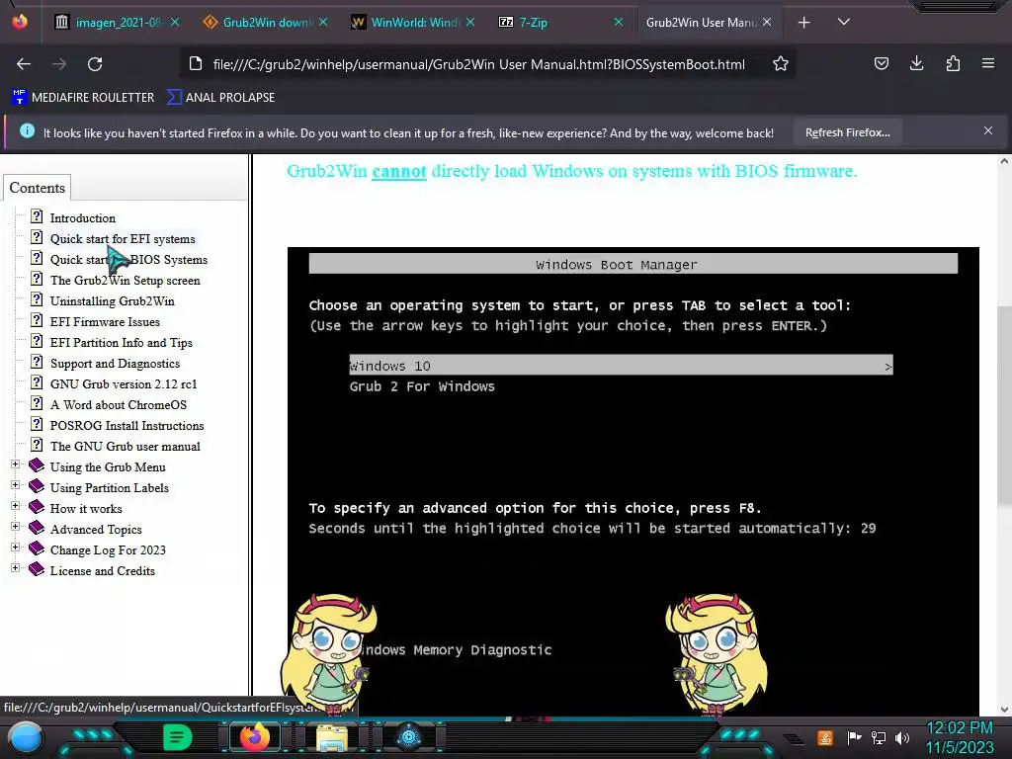The height and width of the screenshot is (759, 1012).
Task: Open The GNU Grub user manual
Action: pos(126,446)
